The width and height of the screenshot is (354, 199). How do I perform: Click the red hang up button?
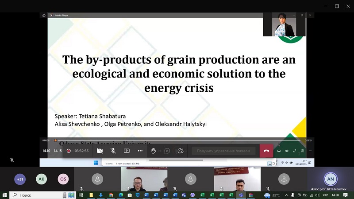[x=266, y=151]
